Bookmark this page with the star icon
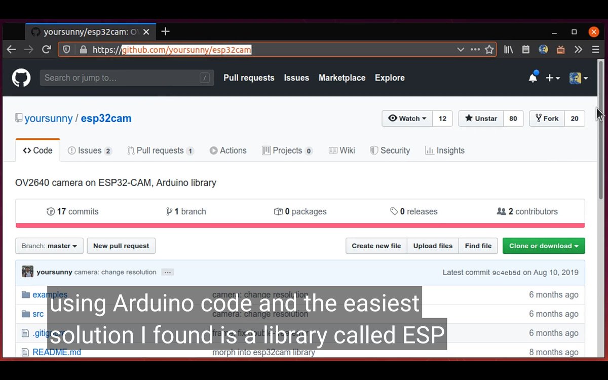 pyautogui.click(x=489, y=50)
